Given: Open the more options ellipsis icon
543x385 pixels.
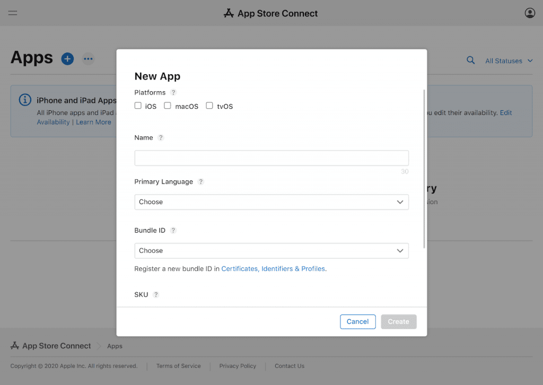Looking at the screenshot, I should click(88, 59).
